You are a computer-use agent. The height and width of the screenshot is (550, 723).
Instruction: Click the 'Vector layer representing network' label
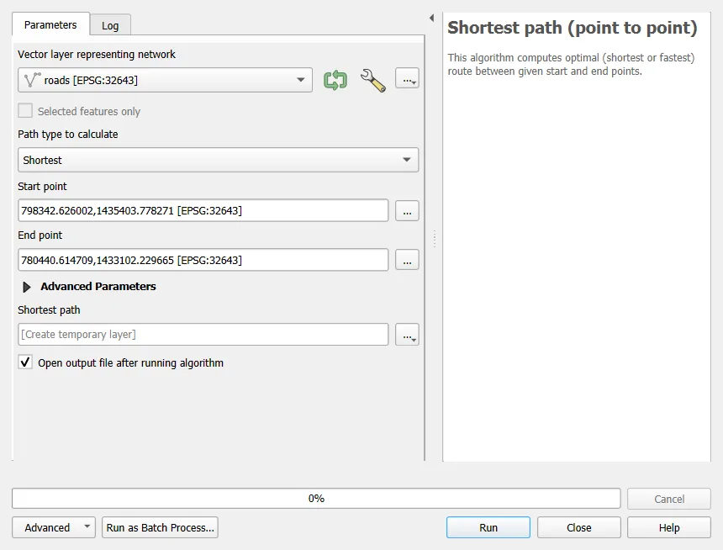tap(97, 55)
